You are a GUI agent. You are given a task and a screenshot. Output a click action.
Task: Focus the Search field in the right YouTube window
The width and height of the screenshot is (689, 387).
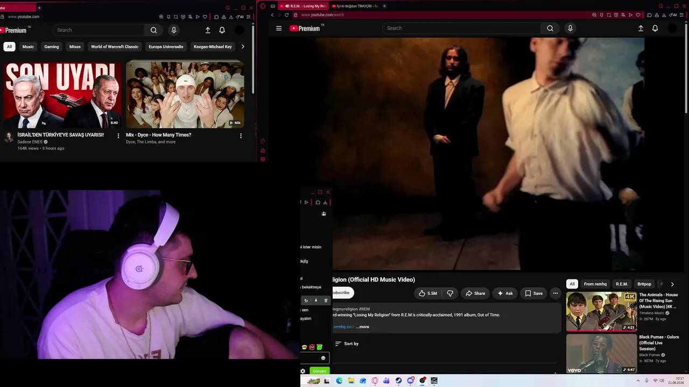click(x=463, y=28)
